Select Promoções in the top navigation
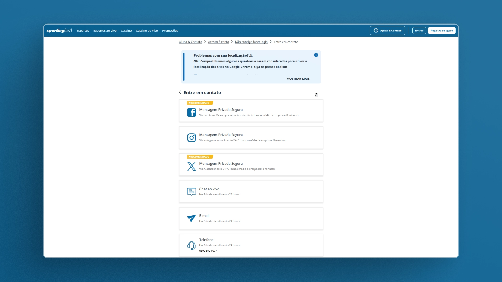502x282 pixels. 170,31
